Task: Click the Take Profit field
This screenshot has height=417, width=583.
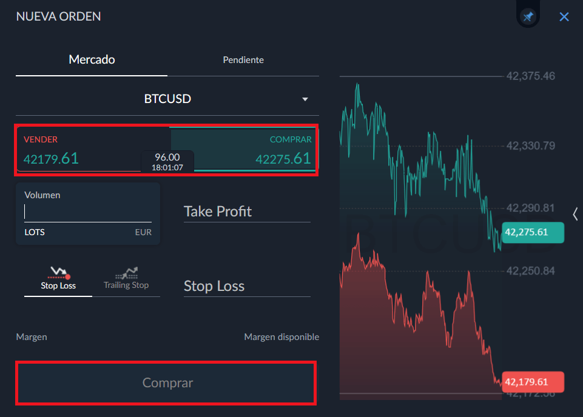Action: click(247, 212)
